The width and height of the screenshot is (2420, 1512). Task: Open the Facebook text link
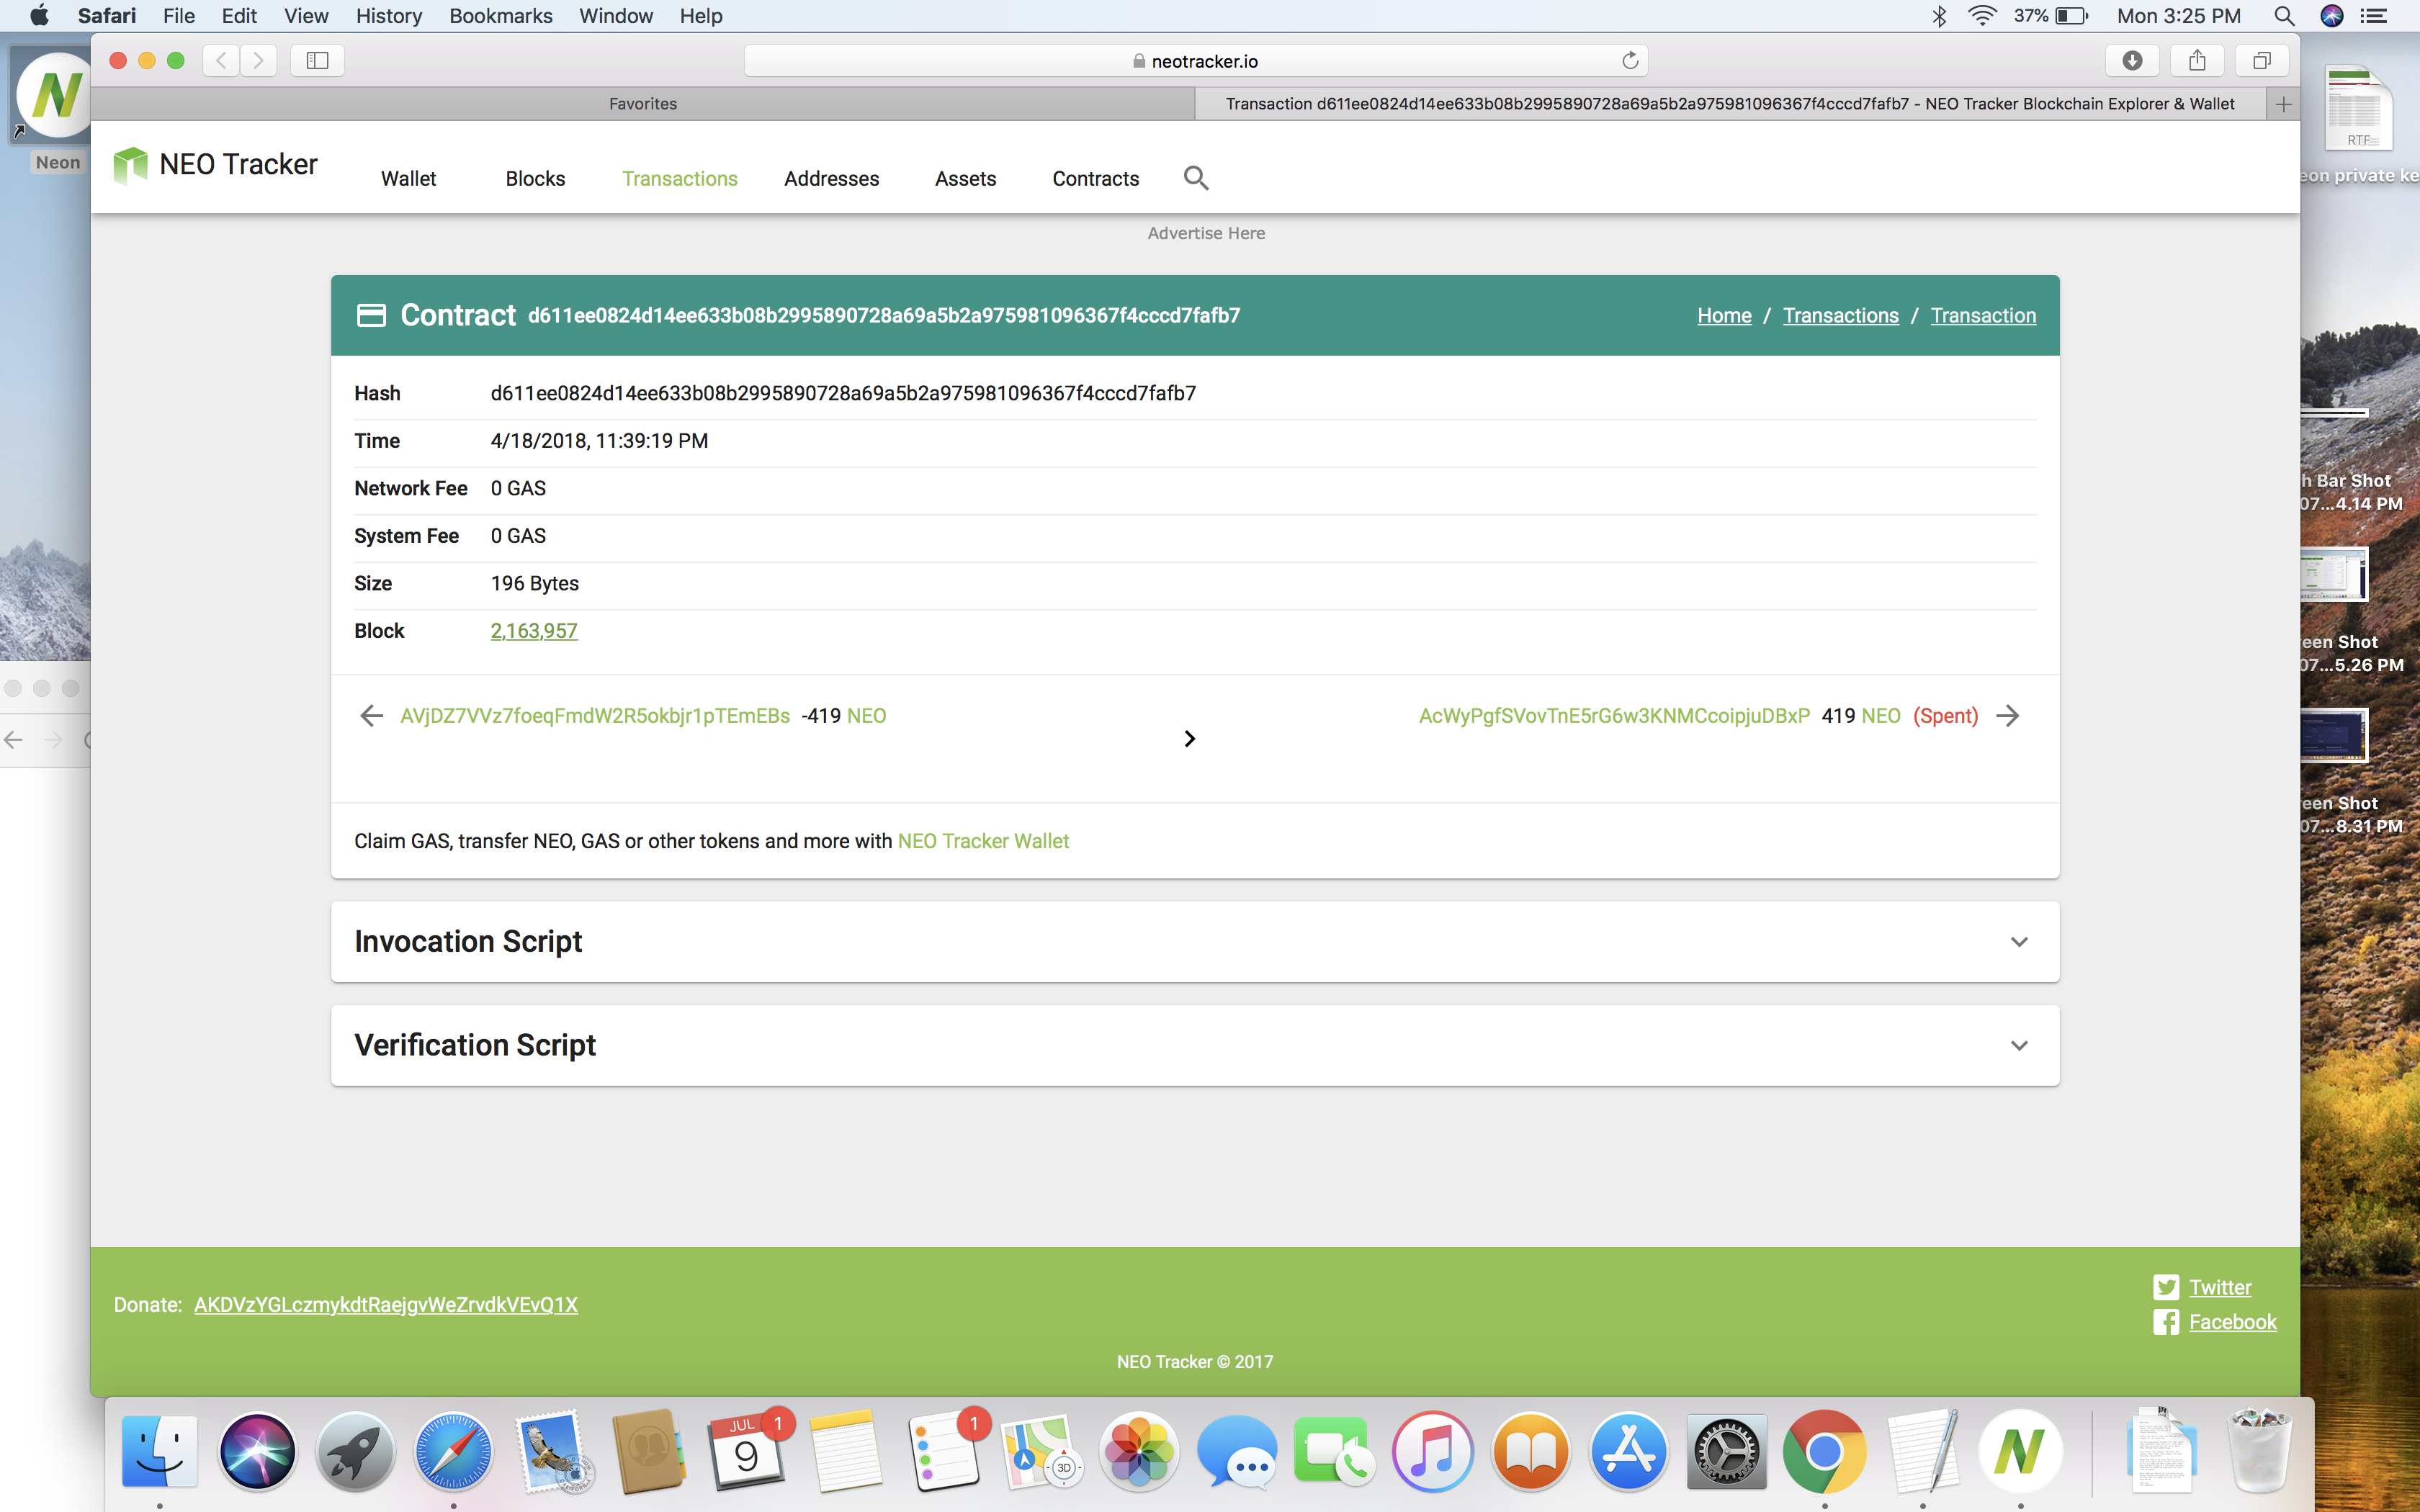(x=2232, y=1322)
